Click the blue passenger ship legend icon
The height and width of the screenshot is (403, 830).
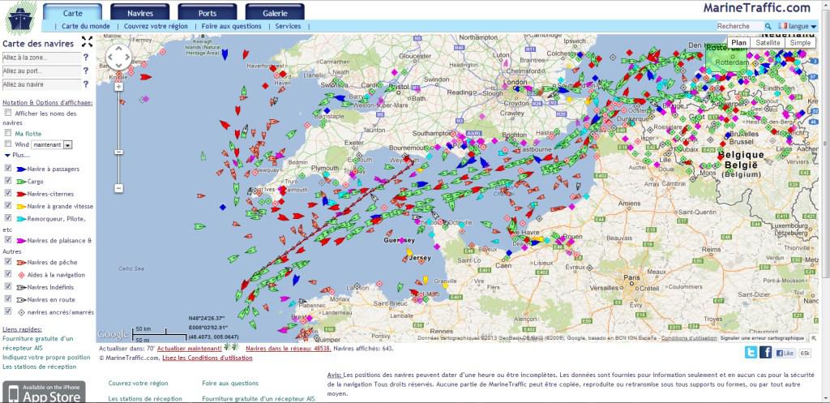pyautogui.click(x=21, y=169)
